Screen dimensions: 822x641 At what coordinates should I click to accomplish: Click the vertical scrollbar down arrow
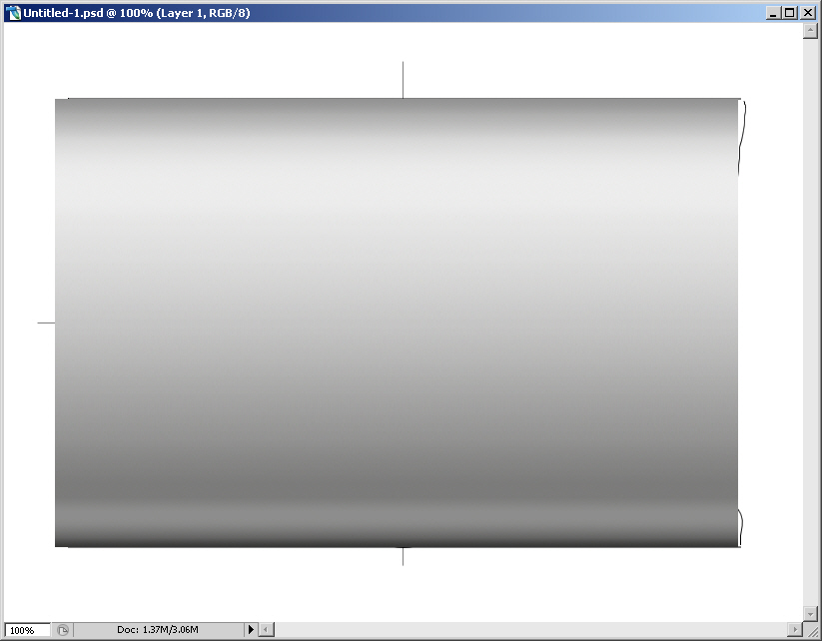810,613
